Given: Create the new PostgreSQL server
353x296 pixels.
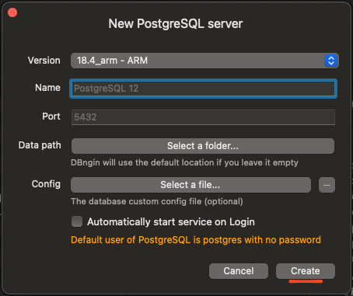Looking at the screenshot, I should (306, 271).
